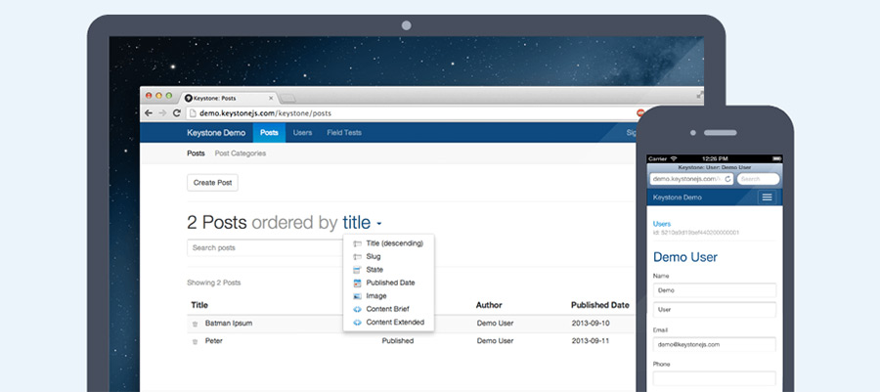880x392 pixels.
Task: Click the Create Post button
Action: pyautogui.click(x=212, y=183)
